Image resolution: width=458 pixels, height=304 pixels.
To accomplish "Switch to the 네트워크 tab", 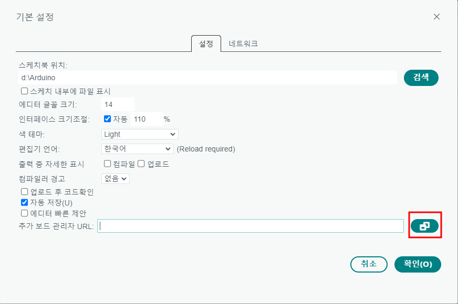I will point(243,44).
